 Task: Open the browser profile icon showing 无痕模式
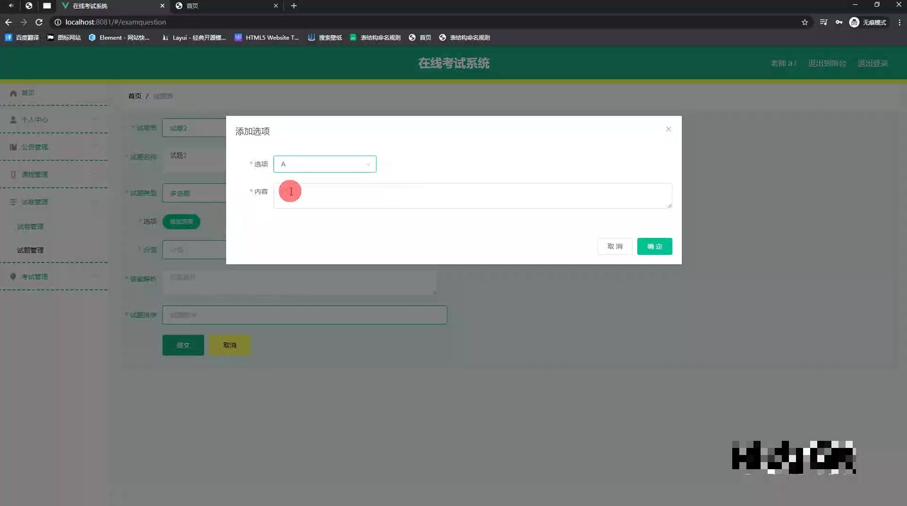(854, 22)
